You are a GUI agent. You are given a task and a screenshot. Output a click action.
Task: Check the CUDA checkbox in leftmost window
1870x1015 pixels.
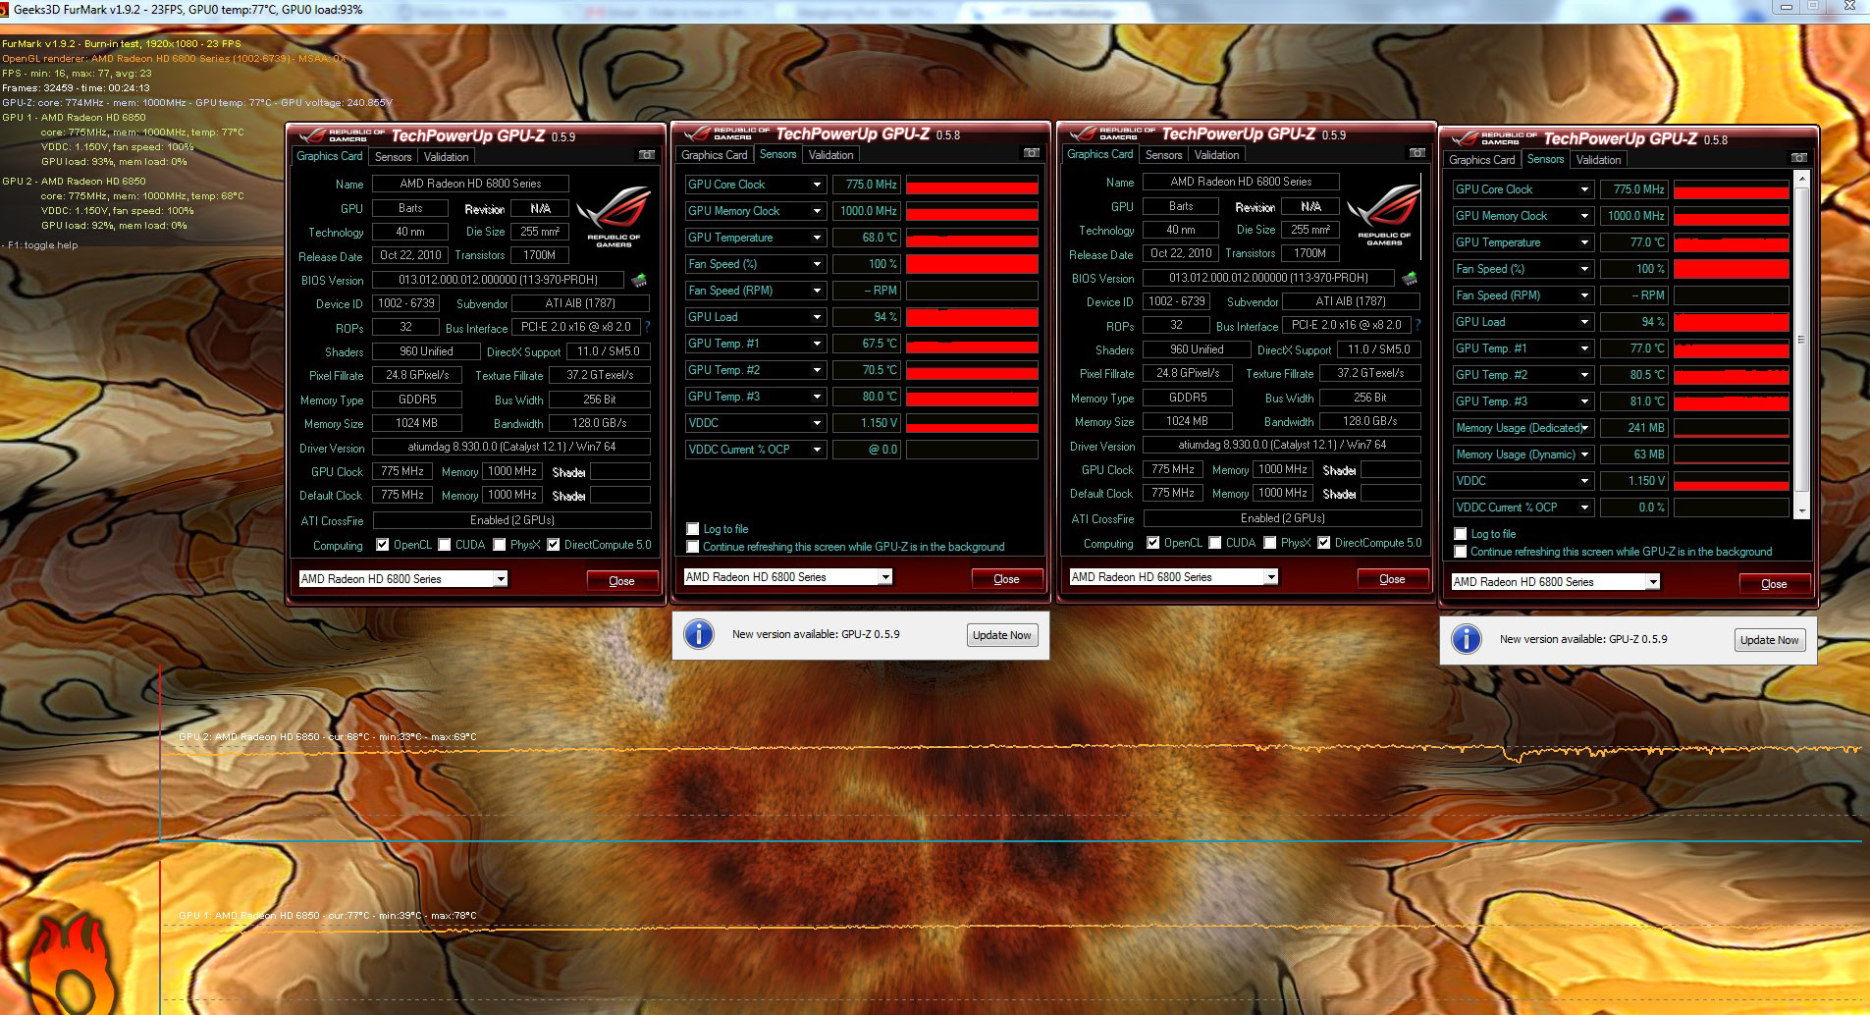point(445,545)
